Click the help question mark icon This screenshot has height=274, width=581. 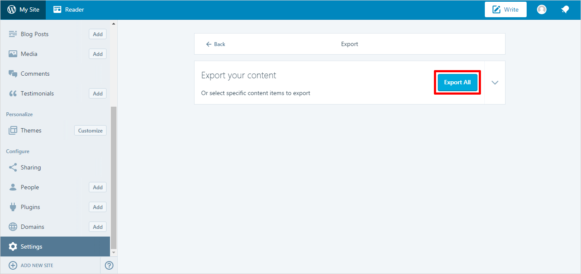(109, 265)
